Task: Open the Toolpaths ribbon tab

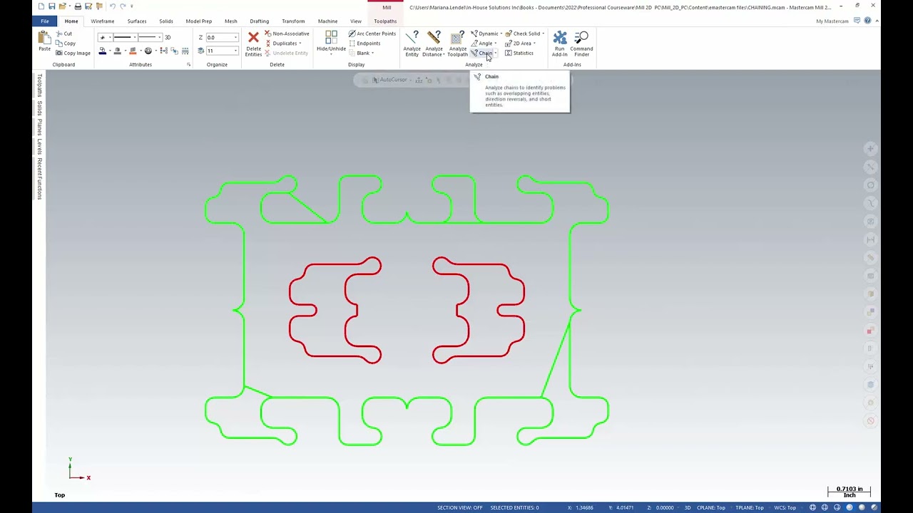Action: point(385,21)
